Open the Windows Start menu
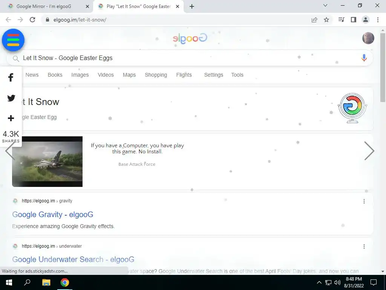This screenshot has height=290, width=386. point(9,282)
